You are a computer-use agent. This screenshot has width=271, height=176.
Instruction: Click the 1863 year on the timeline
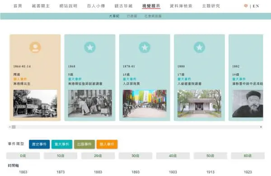23,172
